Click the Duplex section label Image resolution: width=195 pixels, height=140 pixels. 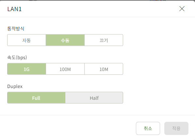[15, 86]
